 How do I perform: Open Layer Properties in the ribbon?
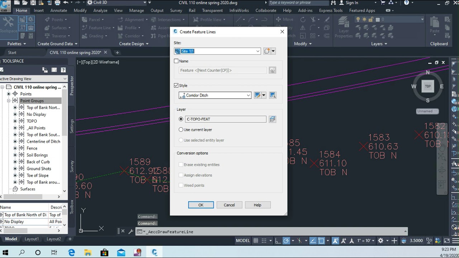tap(344, 27)
